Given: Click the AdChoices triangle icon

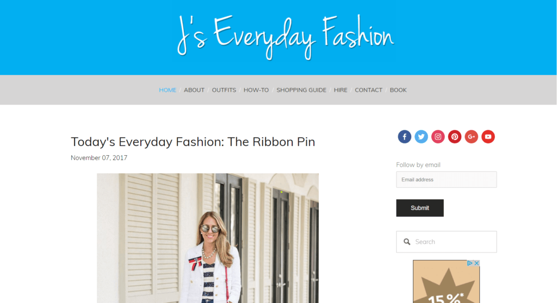Looking at the screenshot, I should pos(469,263).
